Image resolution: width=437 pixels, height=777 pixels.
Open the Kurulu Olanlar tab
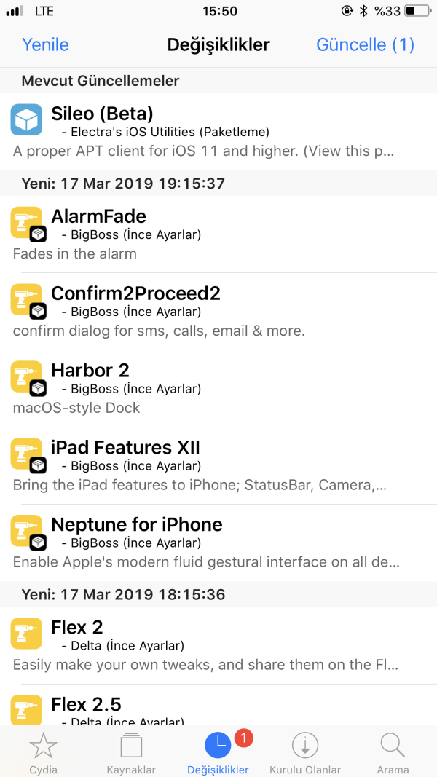(305, 752)
